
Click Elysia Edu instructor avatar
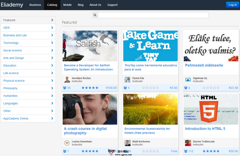pyautogui.click(x=127, y=80)
